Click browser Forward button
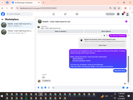This screenshot has height=100, width=133. click(x=7, y=8)
